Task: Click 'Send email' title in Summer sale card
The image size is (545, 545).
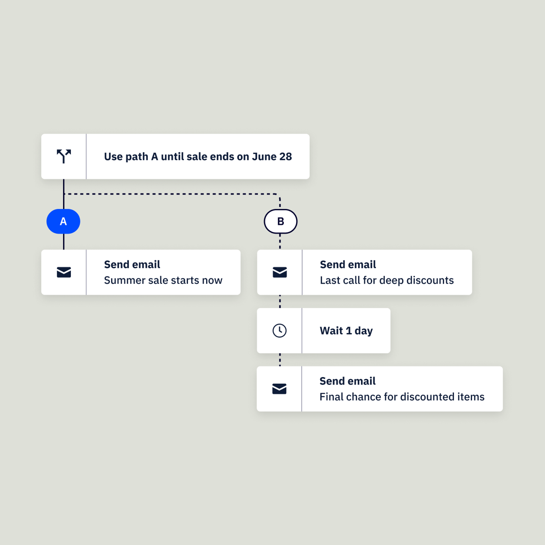Action: [x=132, y=264]
